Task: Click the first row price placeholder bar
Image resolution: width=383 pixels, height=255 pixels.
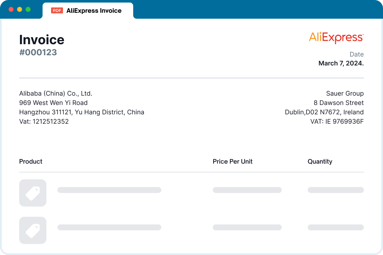Action: tap(247, 190)
